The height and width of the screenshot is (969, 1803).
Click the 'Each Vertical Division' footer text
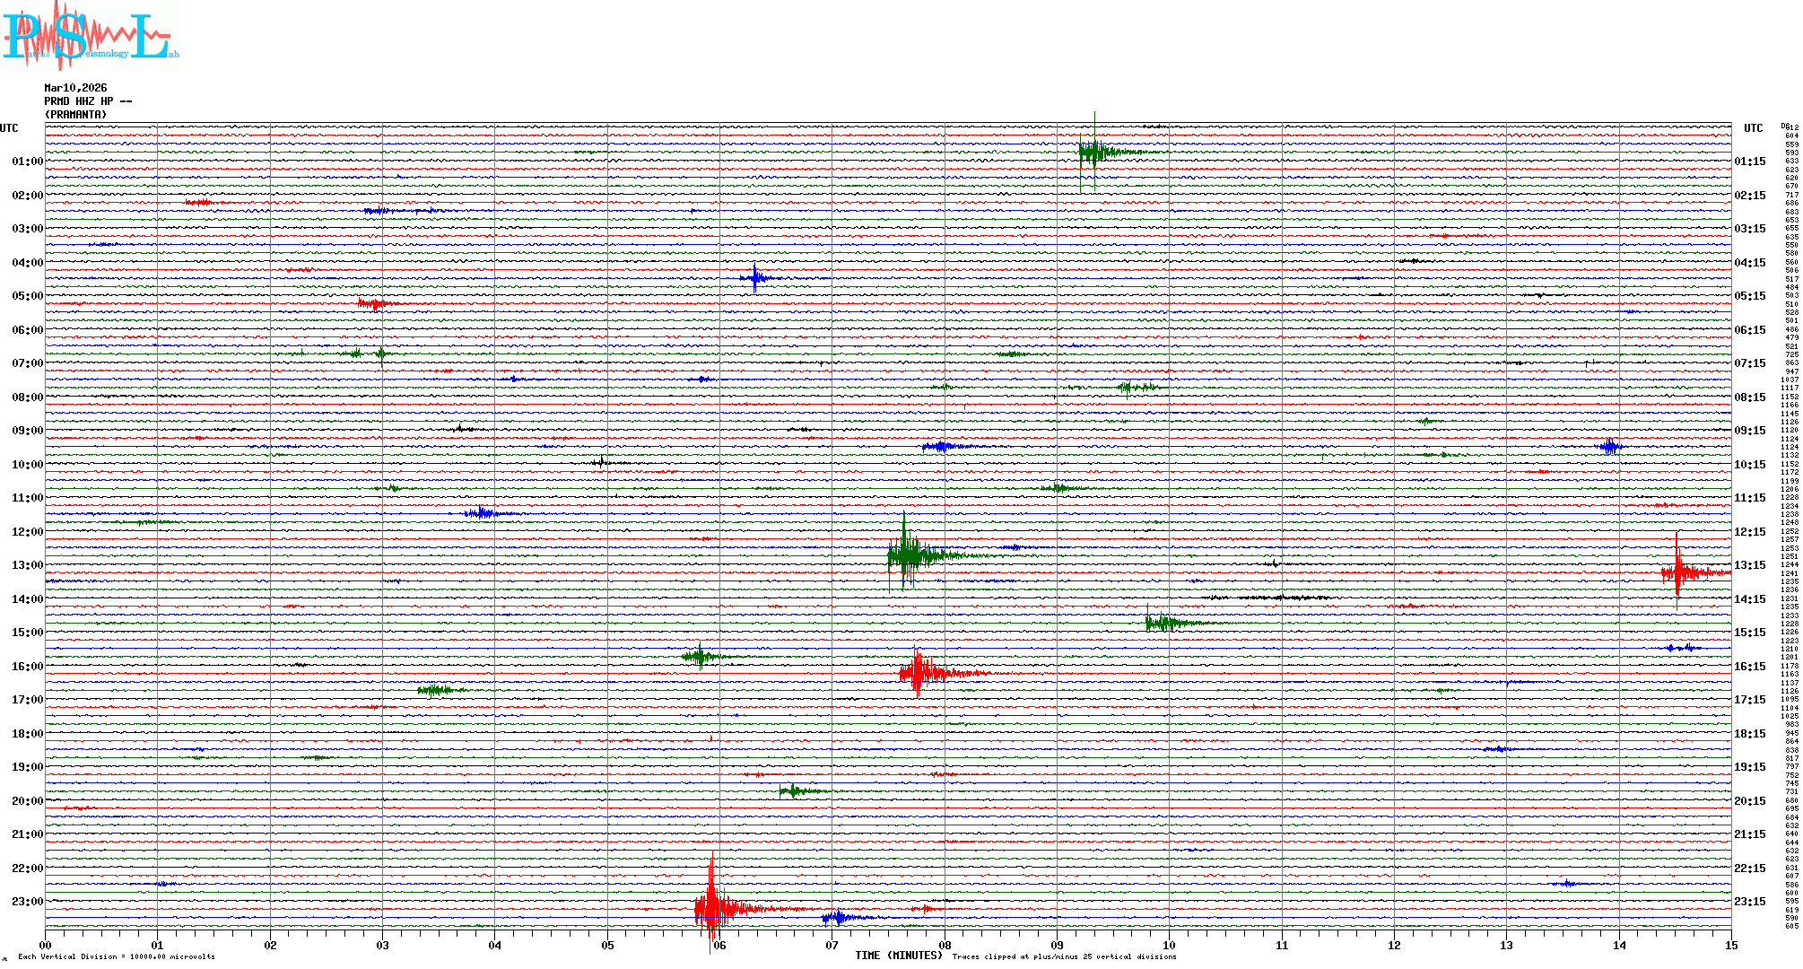(117, 956)
